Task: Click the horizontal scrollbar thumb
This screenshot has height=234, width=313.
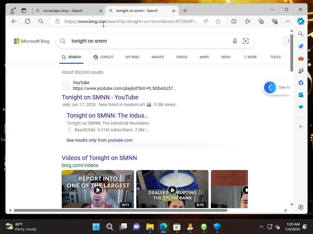Action: (120, 210)
